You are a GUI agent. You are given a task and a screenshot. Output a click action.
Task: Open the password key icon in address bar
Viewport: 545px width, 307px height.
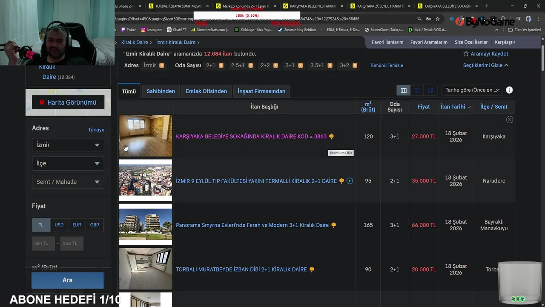point(428,19)
